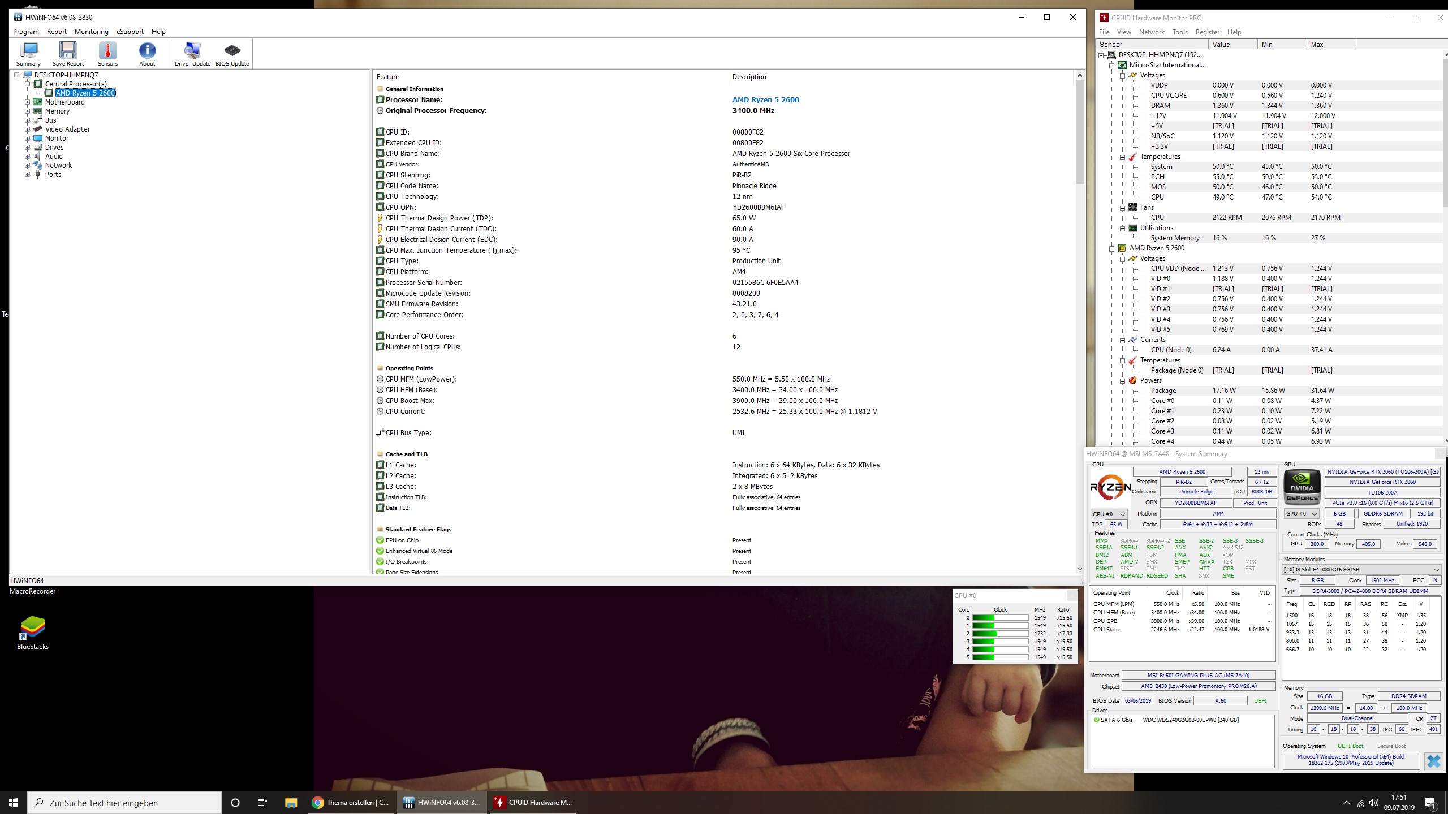
Task: Open the Driver Update tool
Action: point(192,53)
